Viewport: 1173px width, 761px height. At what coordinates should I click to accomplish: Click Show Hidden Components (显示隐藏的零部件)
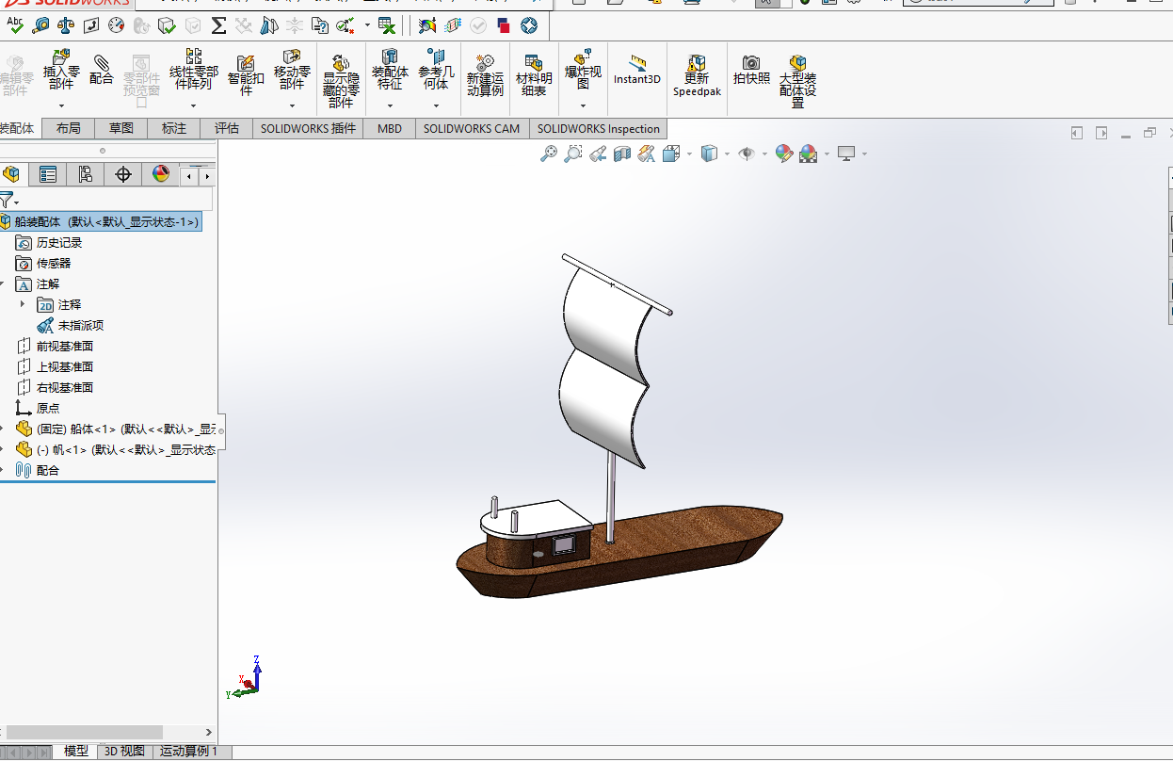point(341,79)
